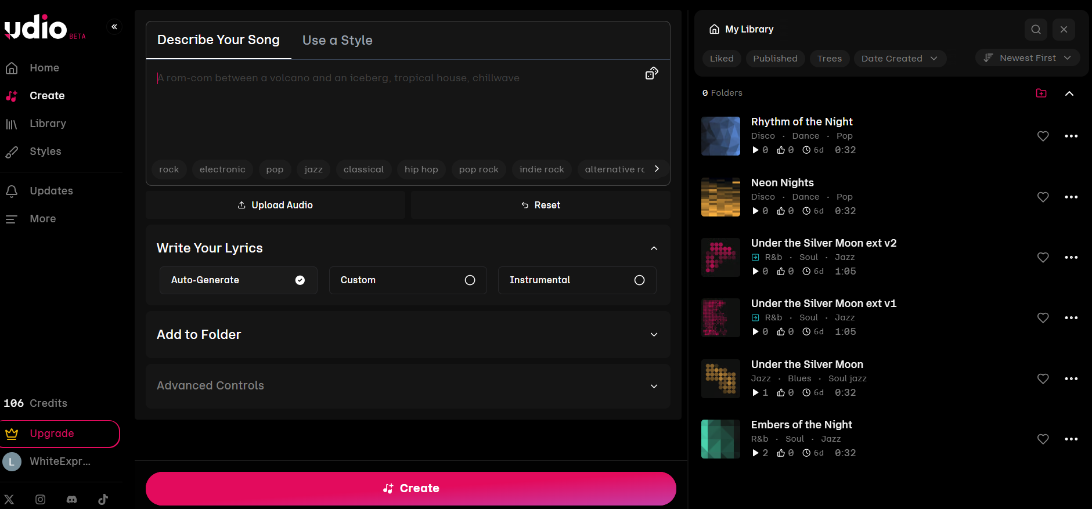Create a new folder icon
The height and width of the screenshot is (509, 1092).
[x=1041, y=93]
